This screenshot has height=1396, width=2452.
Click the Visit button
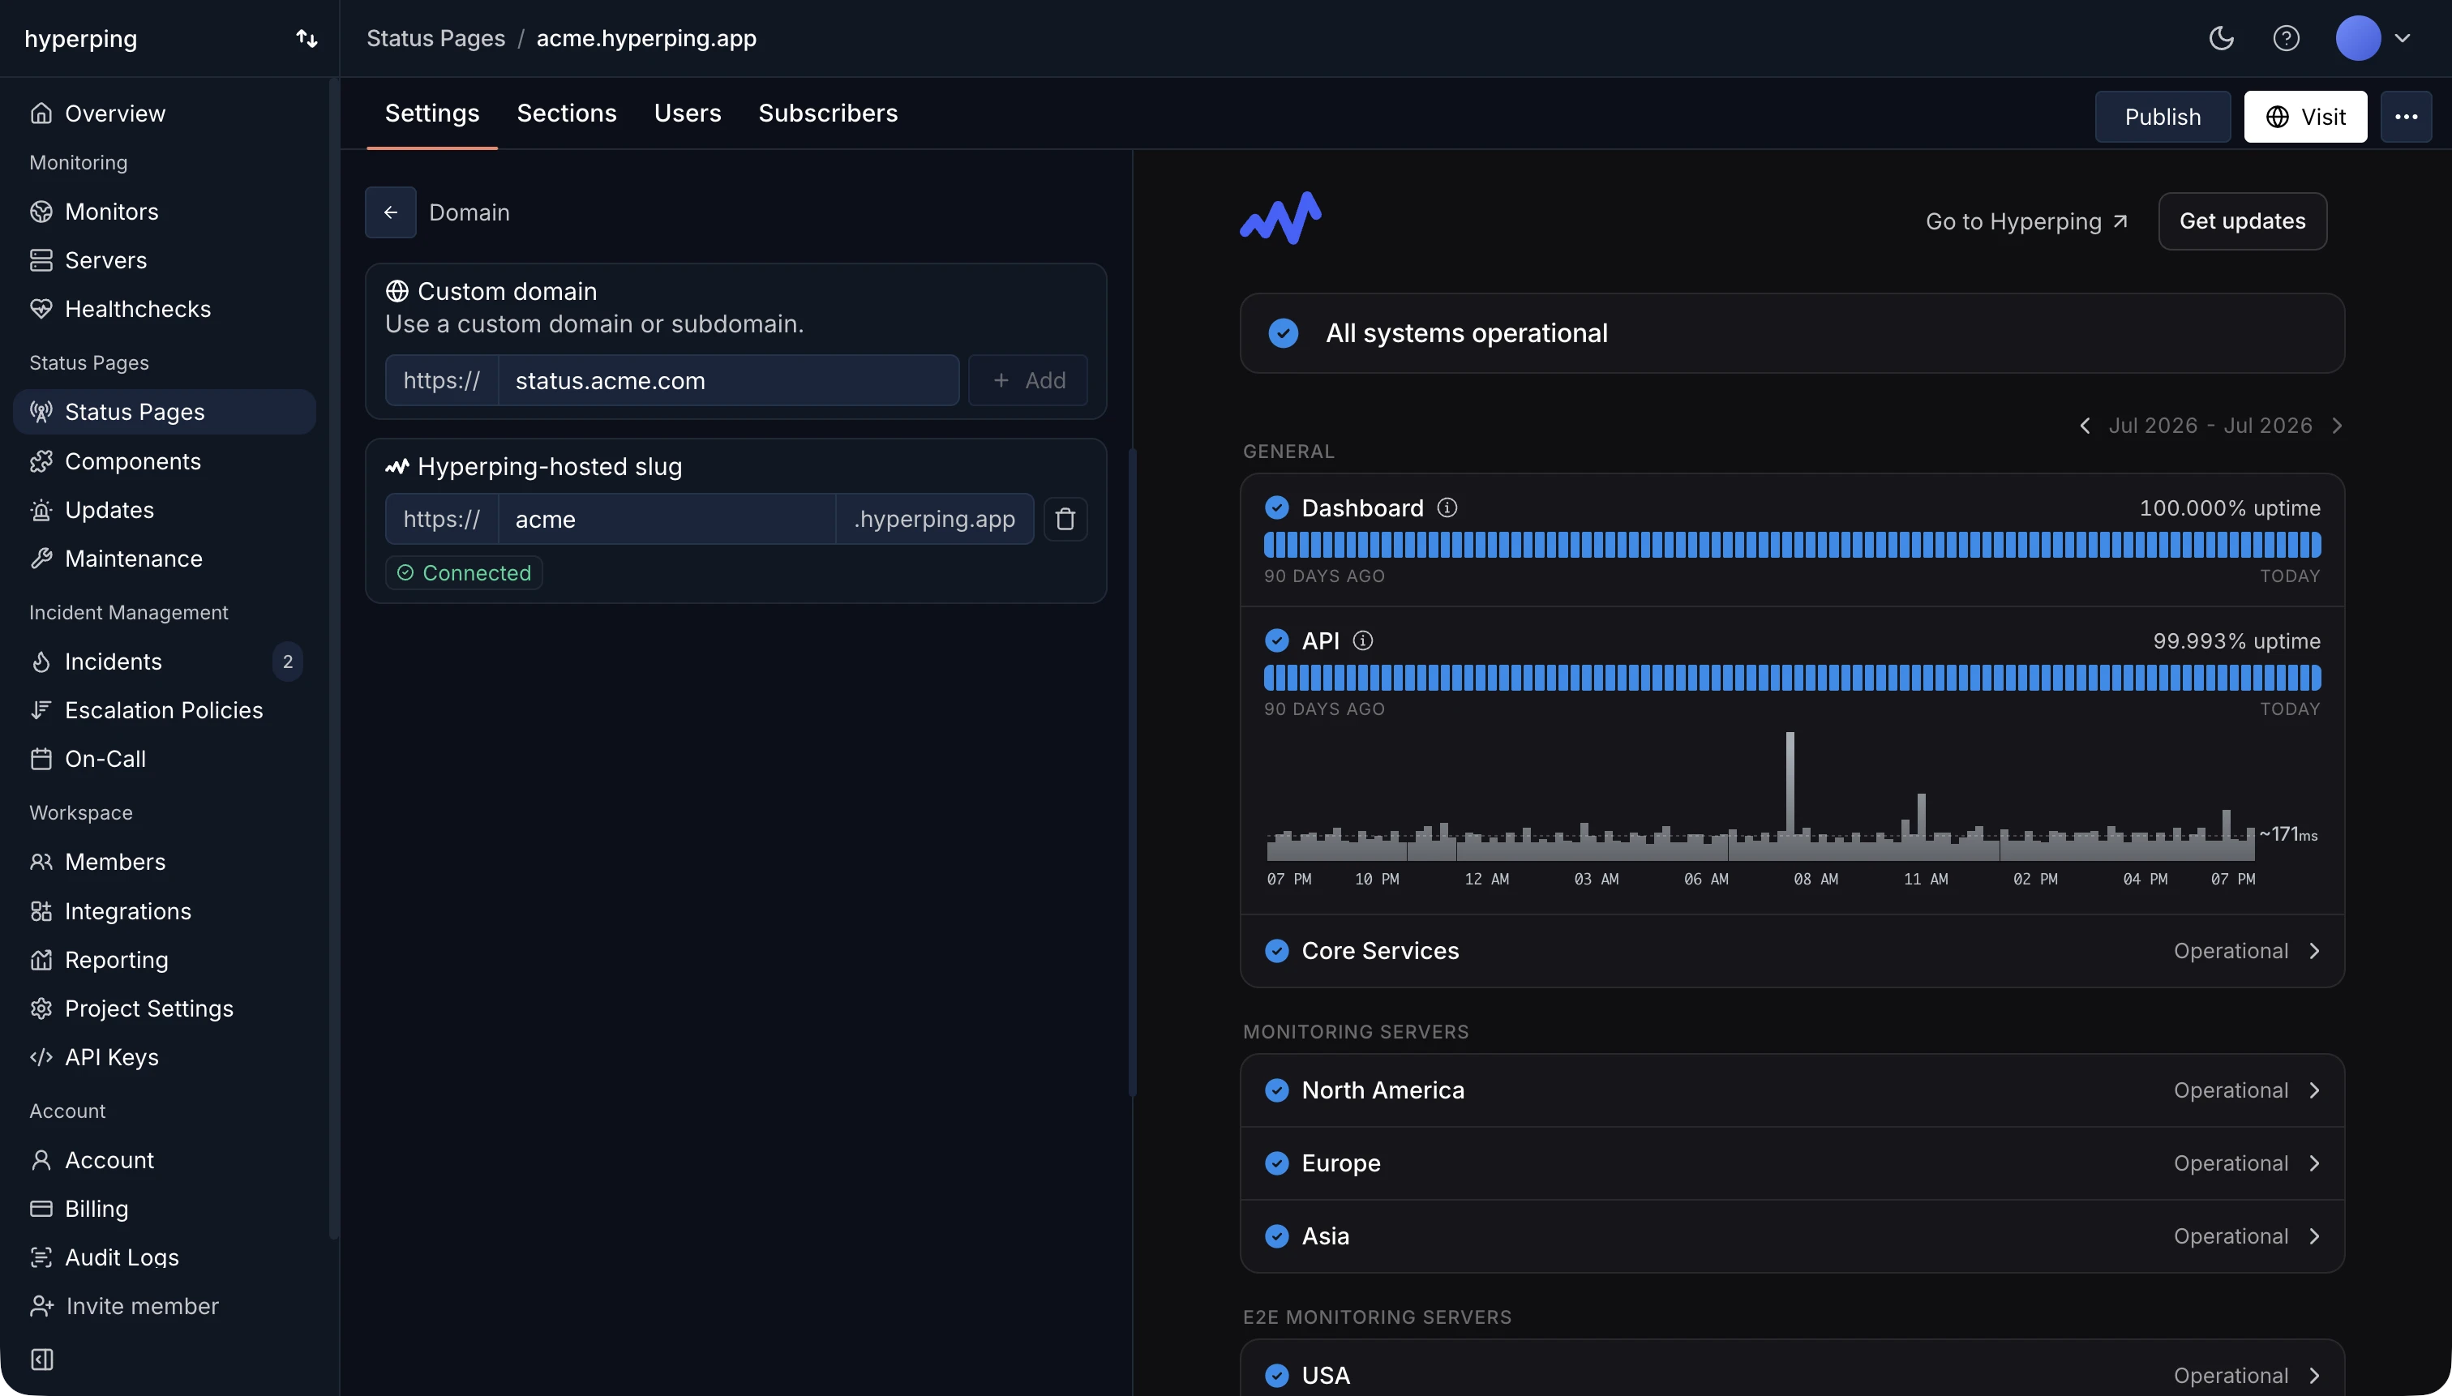click(x=2305, y=117)
